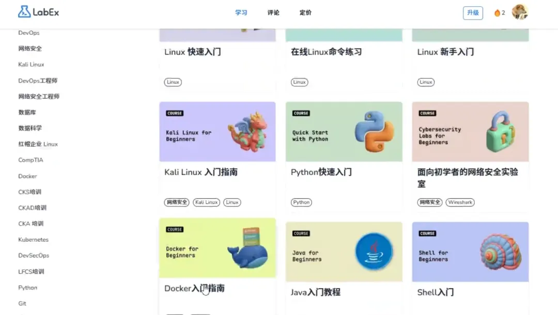Open the Docker for Beginners thumbnail

218,248
